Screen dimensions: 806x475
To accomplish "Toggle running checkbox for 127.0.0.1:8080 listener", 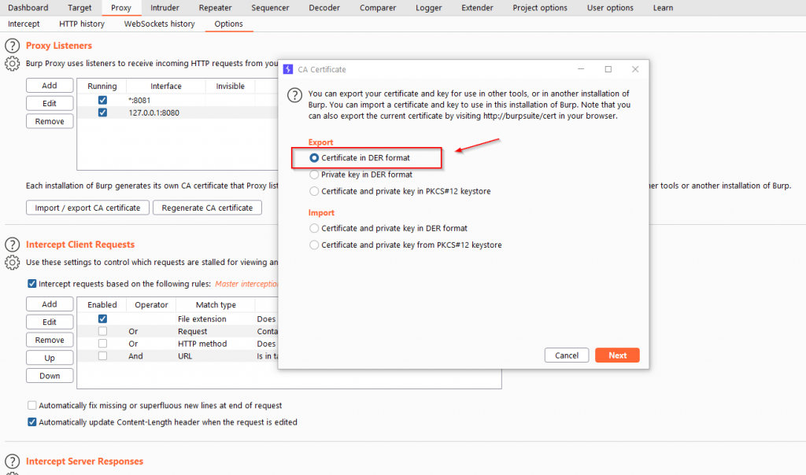I will 102,112.
